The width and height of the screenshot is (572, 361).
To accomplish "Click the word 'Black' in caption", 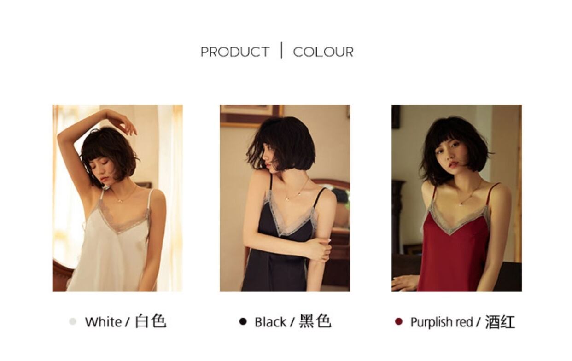I will tap(270, 322).
